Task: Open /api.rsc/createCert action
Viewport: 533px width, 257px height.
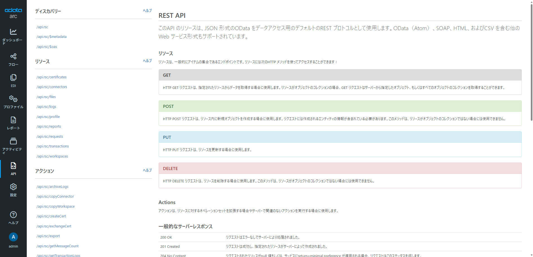Action: click(x=51, y=216)
